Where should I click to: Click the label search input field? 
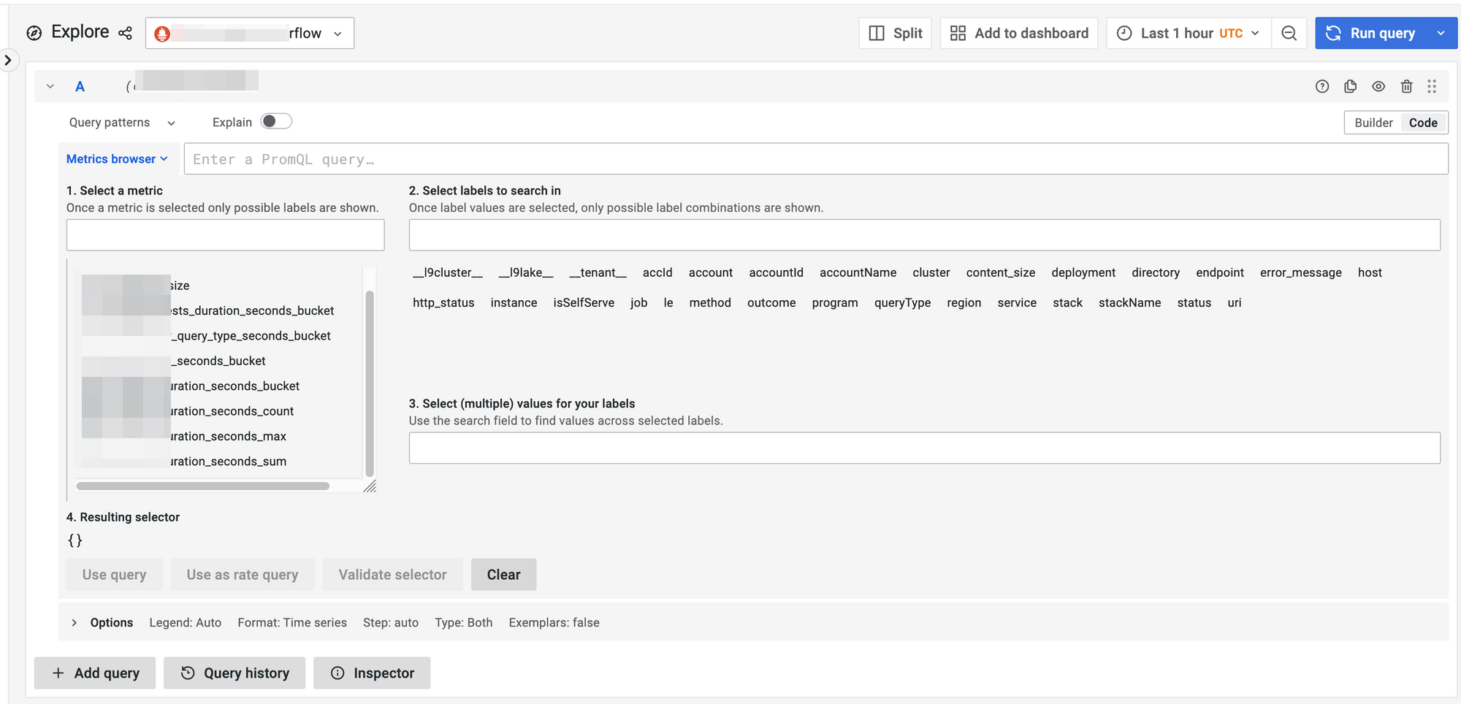point(924,235)
